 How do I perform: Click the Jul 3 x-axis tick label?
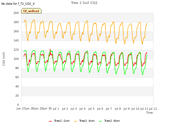coord(74,109)
